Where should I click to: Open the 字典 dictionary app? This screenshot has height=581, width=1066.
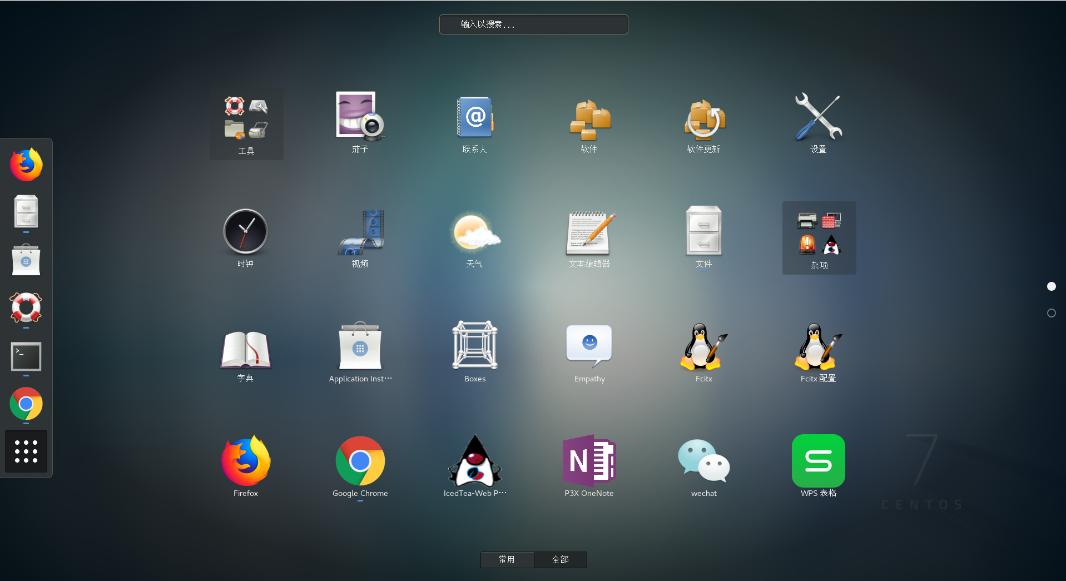[245, 351]
